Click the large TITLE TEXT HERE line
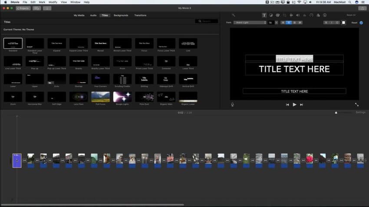Screen dimensions: 369x207 coord(294,69)
